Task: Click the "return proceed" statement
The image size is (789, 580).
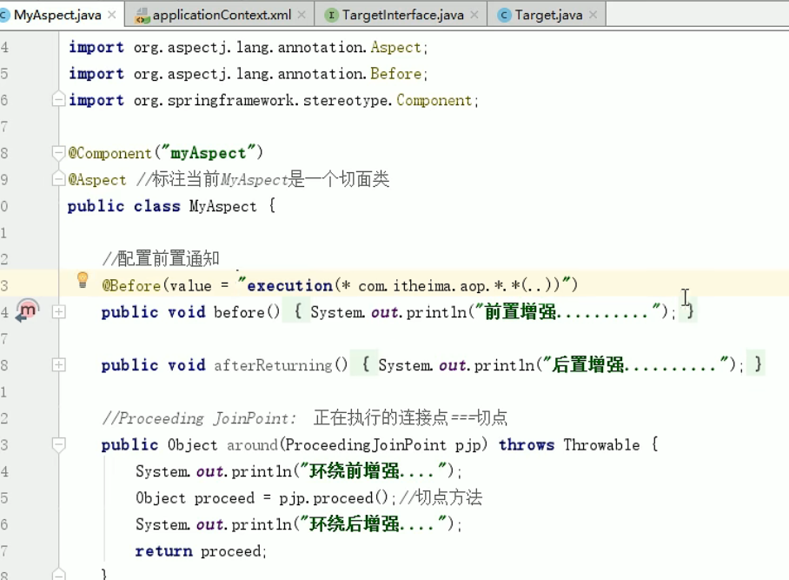Action: (x=200, y=551)
